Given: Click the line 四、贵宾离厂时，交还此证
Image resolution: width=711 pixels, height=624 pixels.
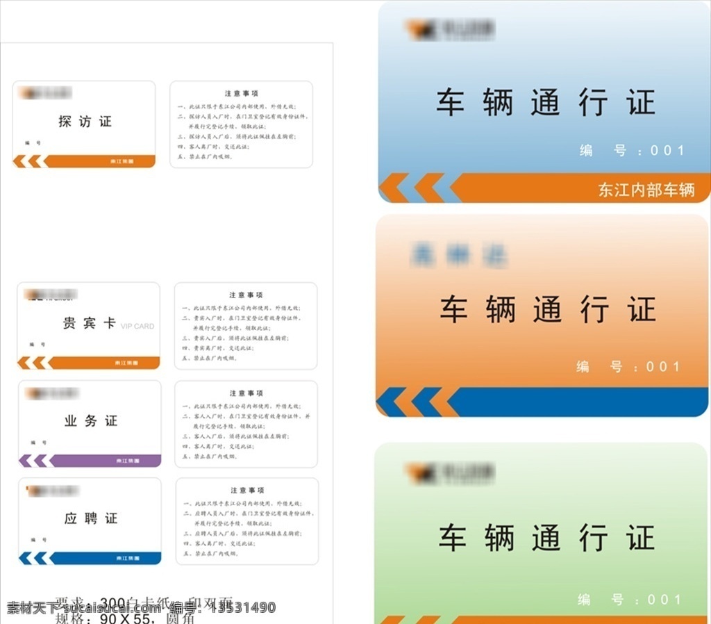Looking at the screenshot, I should [x=217, y=348].
